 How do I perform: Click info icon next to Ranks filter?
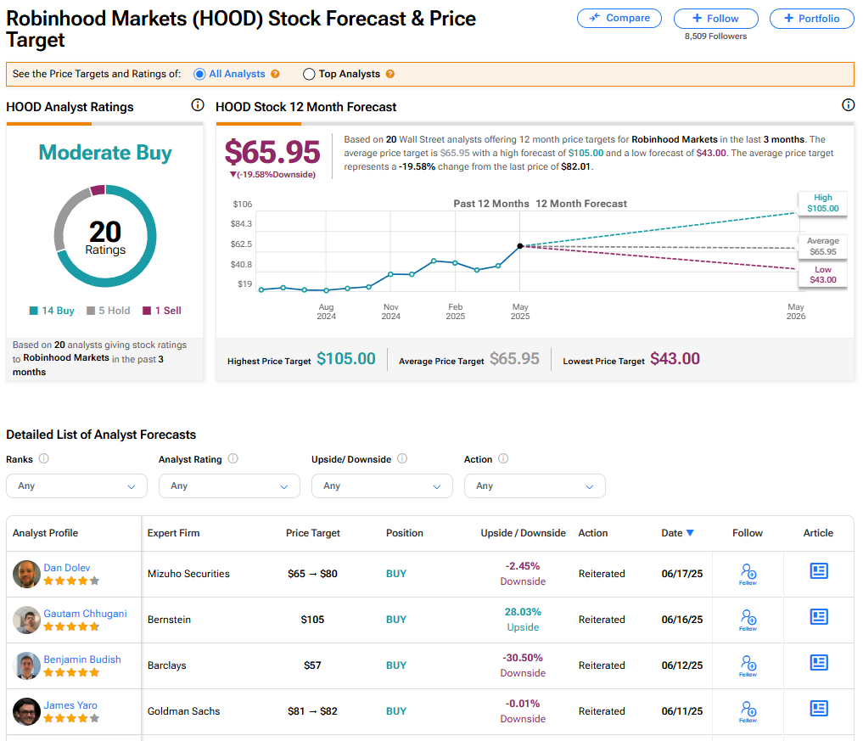click(44, 459)
